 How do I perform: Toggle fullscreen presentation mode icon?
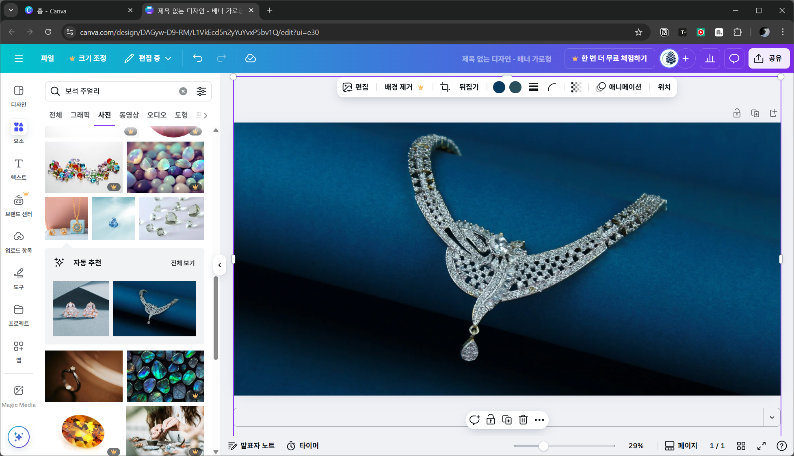coord(762,446)
